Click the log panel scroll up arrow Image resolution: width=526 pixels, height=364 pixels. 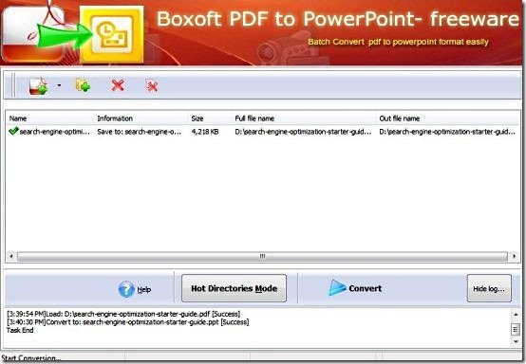[516, 315]
